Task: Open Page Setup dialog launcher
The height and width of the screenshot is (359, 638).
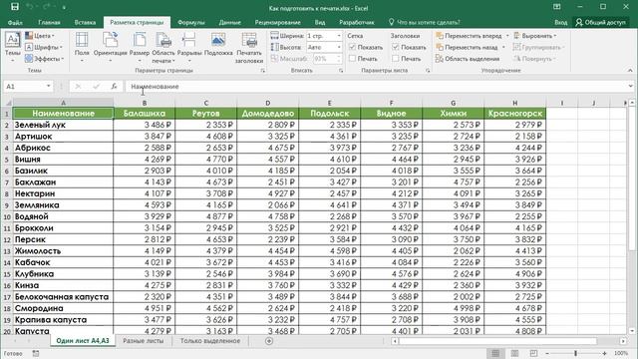Action: 263,71
